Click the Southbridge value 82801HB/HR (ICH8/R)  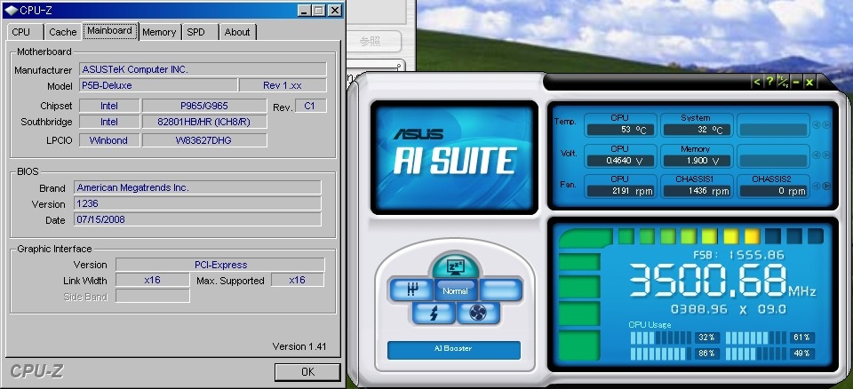[204, 122]
